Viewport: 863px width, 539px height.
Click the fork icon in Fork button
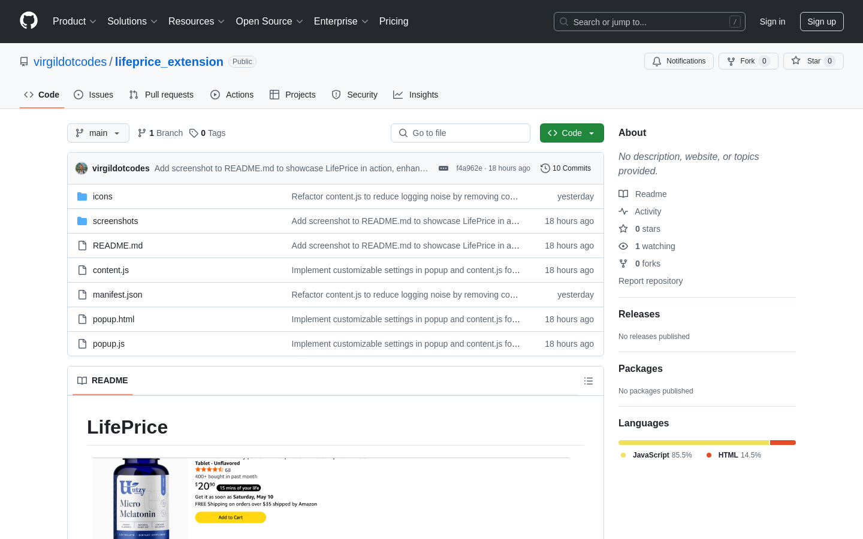tap(731, 61)
